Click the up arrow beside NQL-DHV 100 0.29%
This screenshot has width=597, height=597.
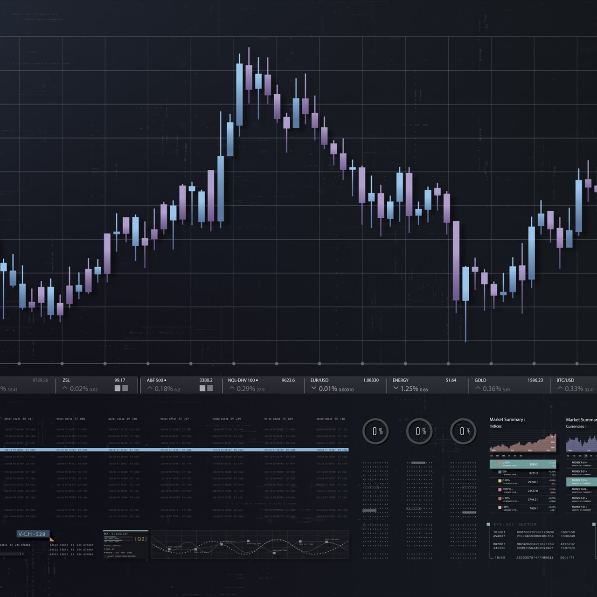(232, 388)
